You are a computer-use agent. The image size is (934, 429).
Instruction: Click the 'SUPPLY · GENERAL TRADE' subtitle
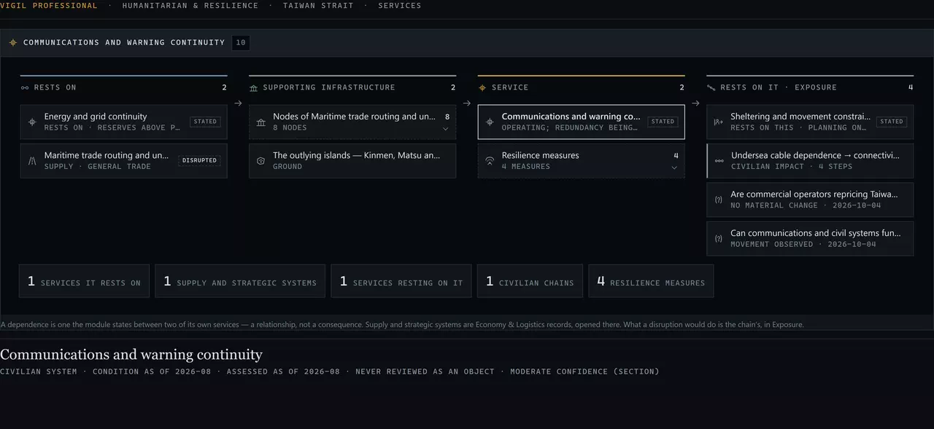[x=98, y=166]
